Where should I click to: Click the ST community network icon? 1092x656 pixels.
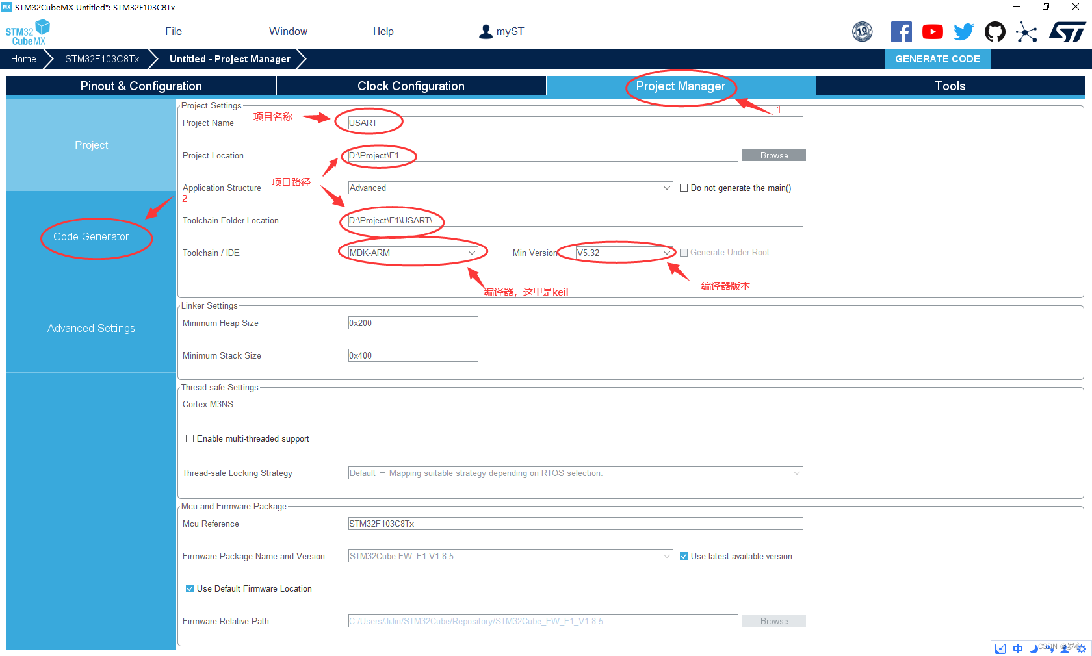pyautogui.click(x=1026, y=32)
